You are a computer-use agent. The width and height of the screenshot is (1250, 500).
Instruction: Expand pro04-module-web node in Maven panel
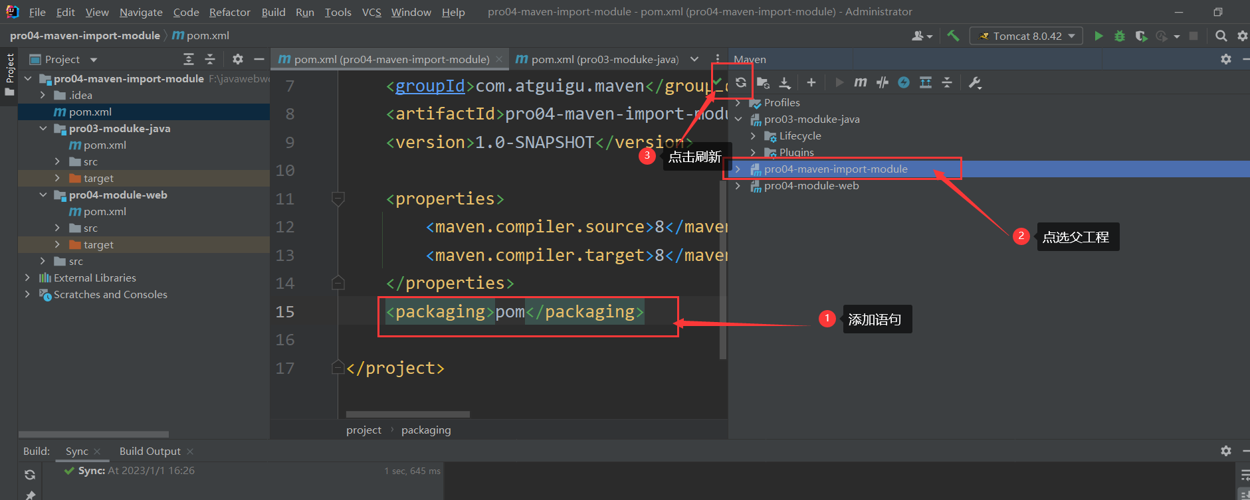pyautogui.click(x=738, y=186)
